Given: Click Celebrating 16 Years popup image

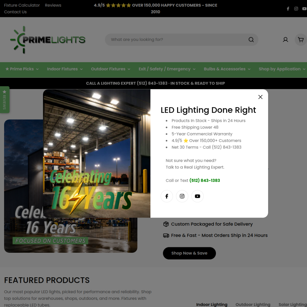Looking at the screenshot, I should coord(97,153).
